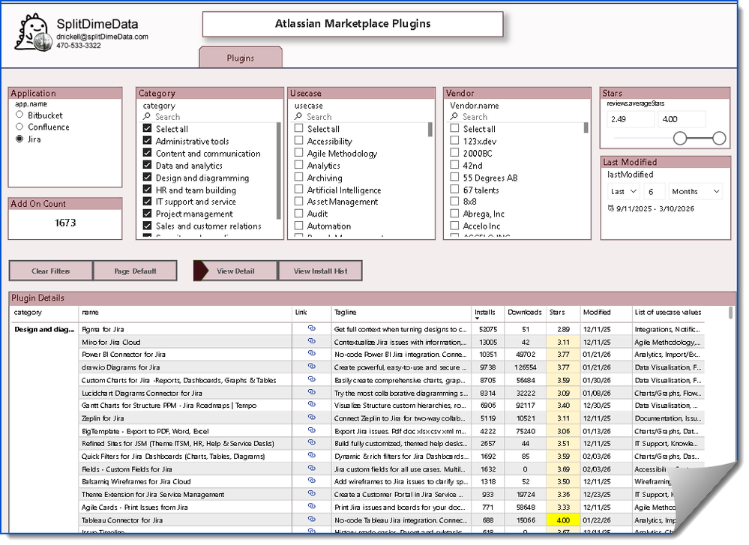Sort table by Downloads column header
Screen dimensions: 749x545
[x=525, y=312]
